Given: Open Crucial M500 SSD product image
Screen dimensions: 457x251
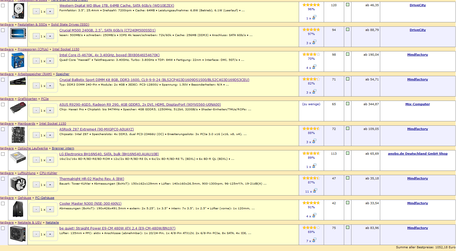Looking at the screenshot, I should (18, 34).
